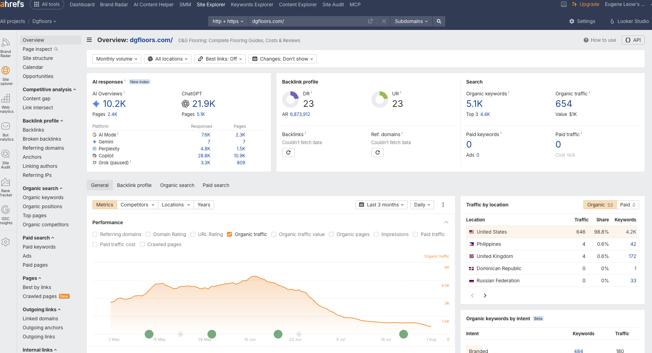Enable the Organic traffic value checkbox
This screenshot has width=652, height=353.
[274, 234]
